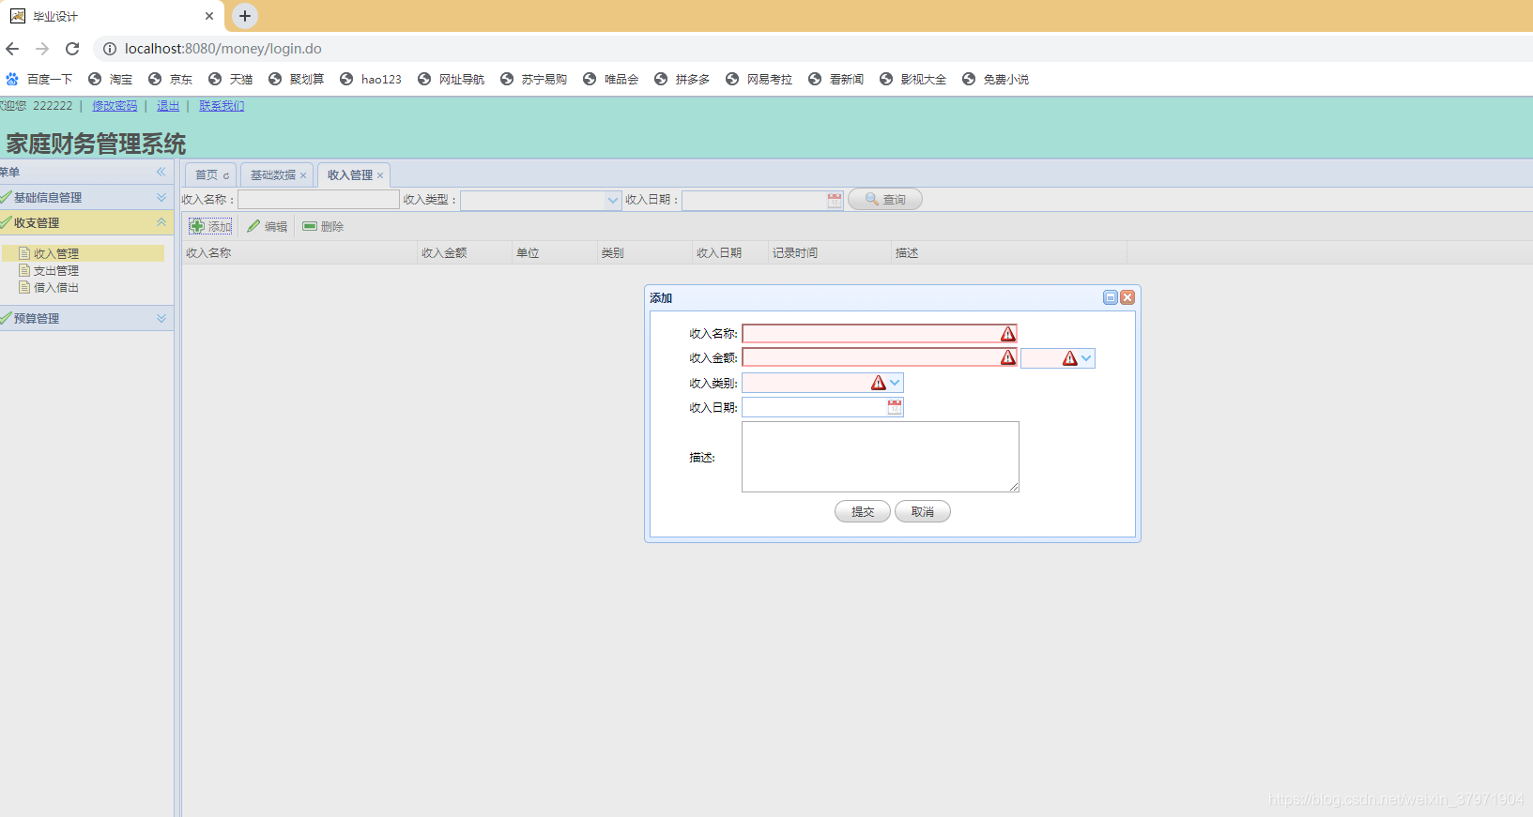Click the 取消 cancel button

923,511
